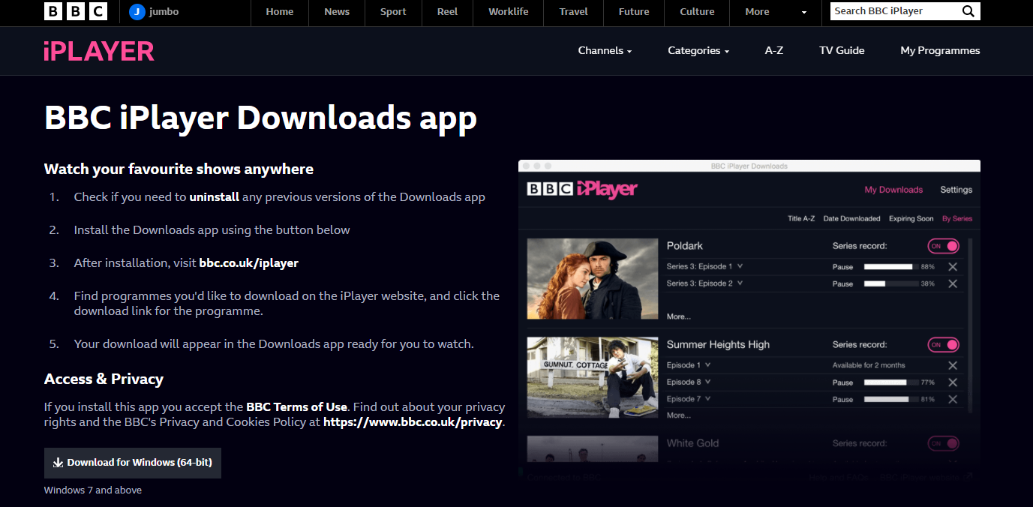This screenshot has height=507, width=1033.
Task: Open the Home navigation item
Action: (x=280, y=11)
